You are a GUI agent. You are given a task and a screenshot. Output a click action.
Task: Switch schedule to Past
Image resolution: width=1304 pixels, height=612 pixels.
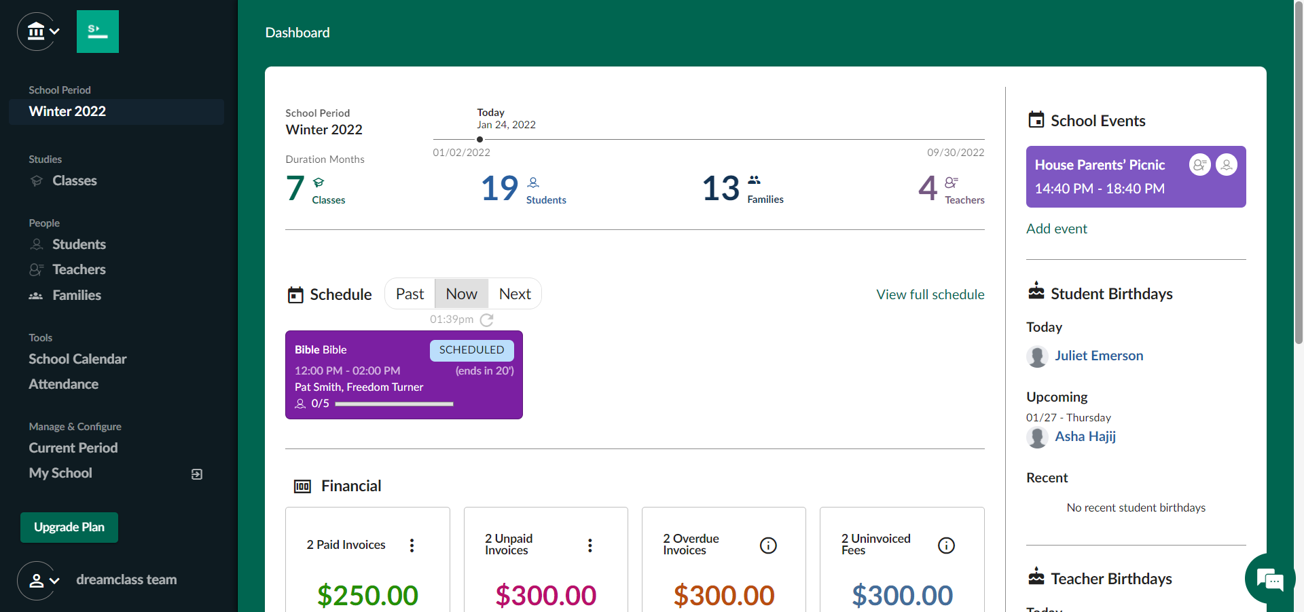click(410, 294)
